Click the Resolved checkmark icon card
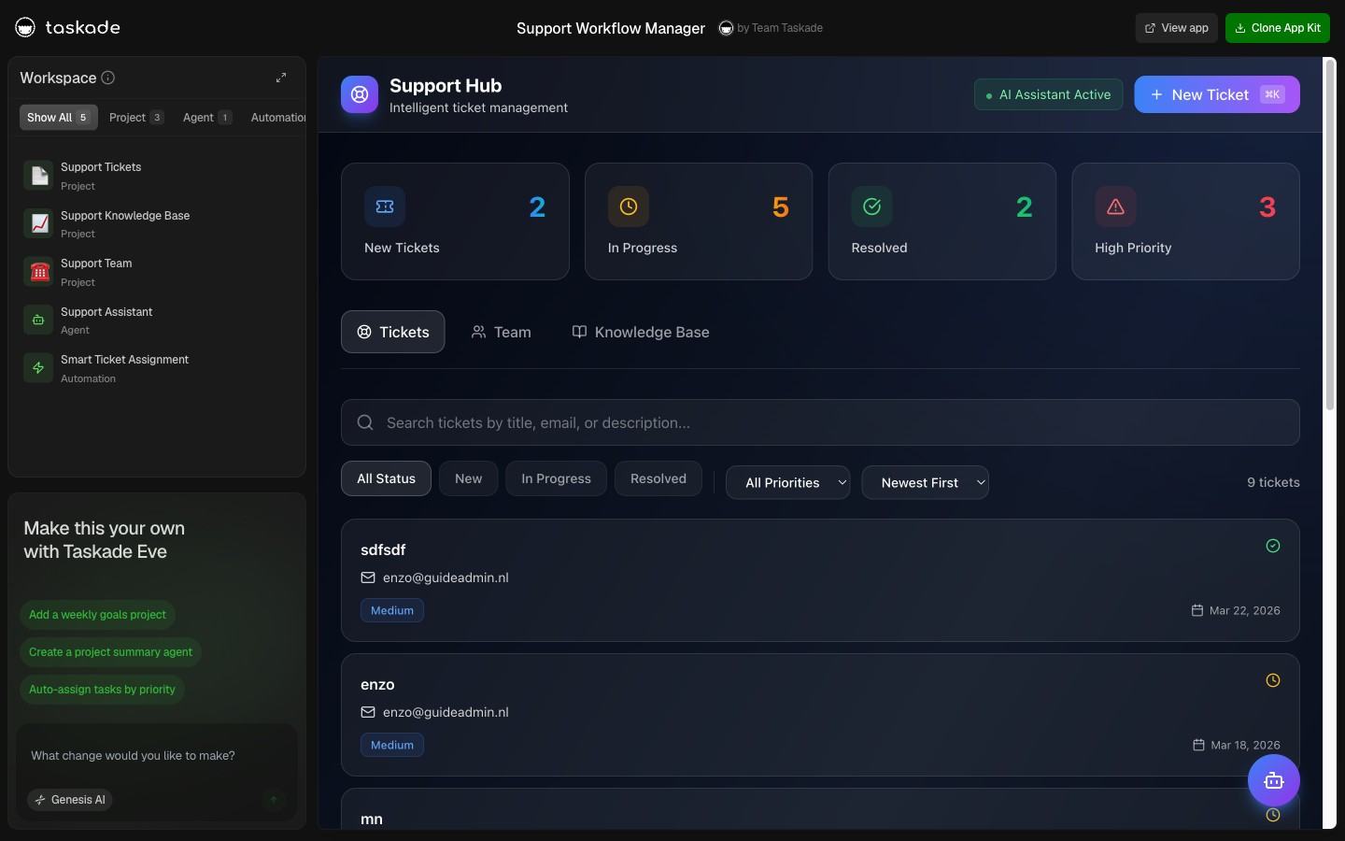This screenshot has width=1345, height=841. coord(871,207)
